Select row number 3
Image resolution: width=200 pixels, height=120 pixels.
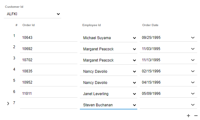click(14, 58)
